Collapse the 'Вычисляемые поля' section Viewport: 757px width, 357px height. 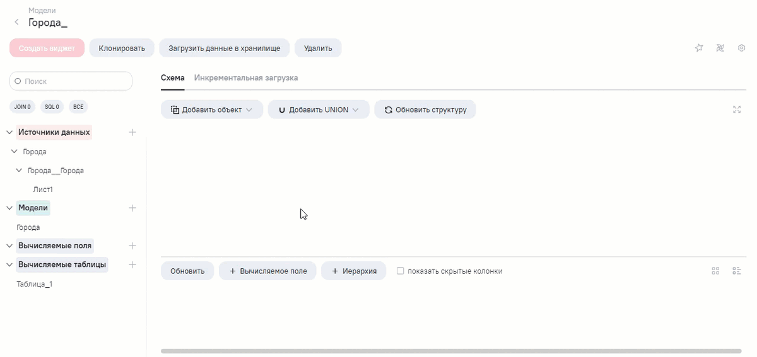[9, 246]
